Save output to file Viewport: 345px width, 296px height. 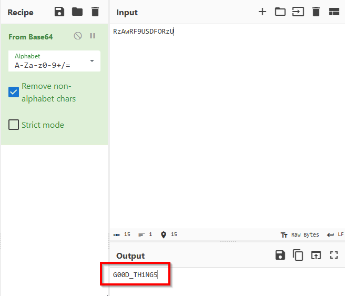(280, 256)
